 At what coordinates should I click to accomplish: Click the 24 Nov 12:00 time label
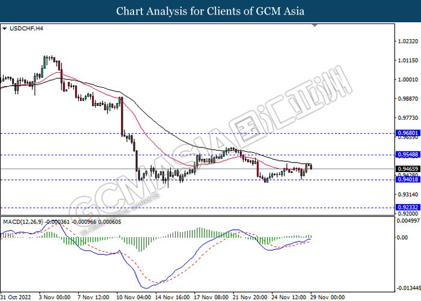pyautogui.click(x=289, y=297)
